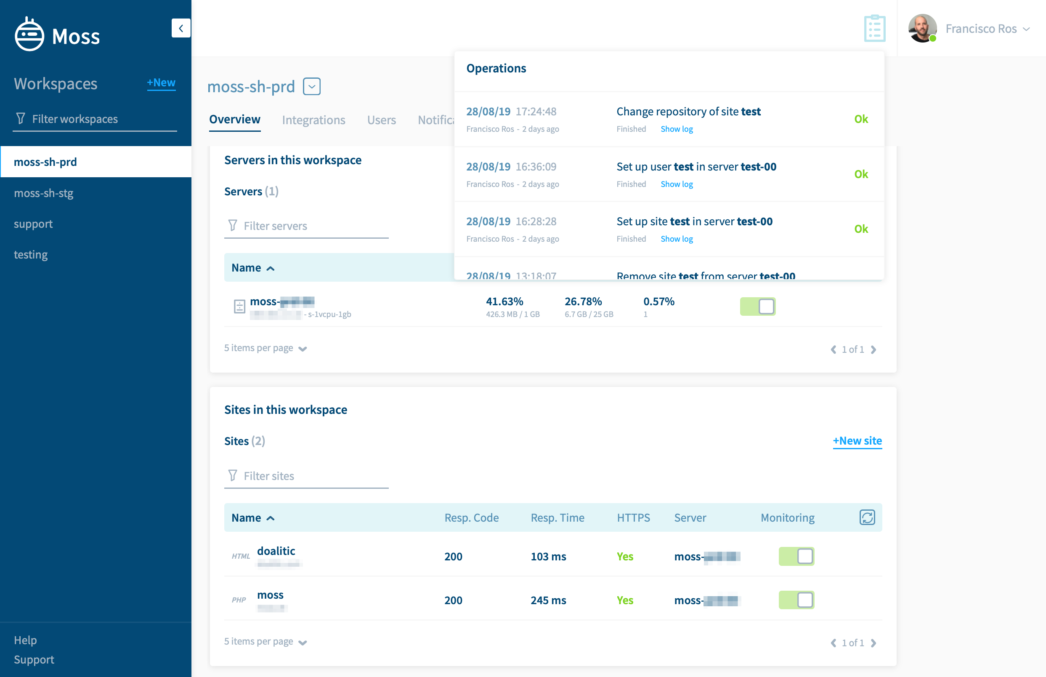Change servers items per page

[x=265, y=348]
